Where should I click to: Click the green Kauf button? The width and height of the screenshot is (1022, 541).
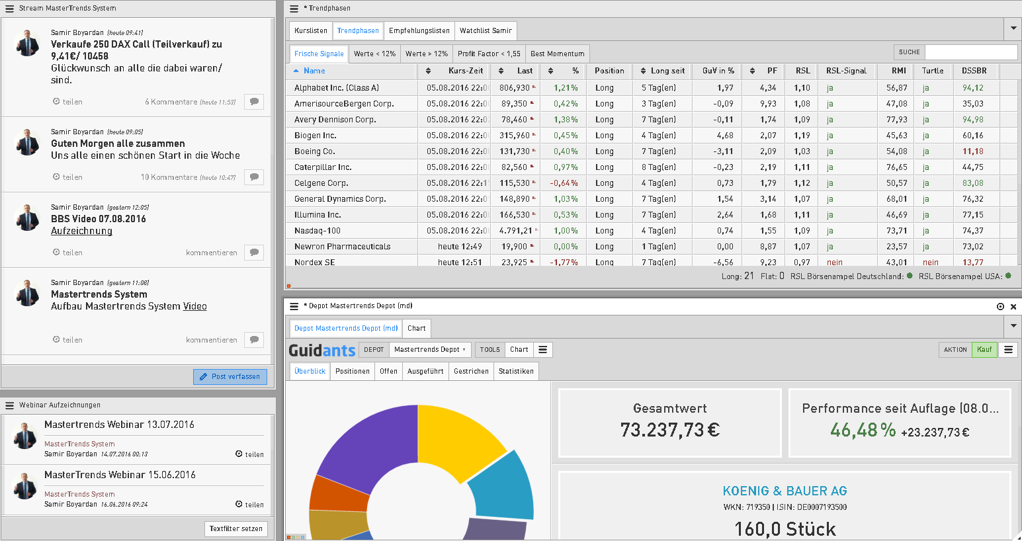tap(984, 350)
